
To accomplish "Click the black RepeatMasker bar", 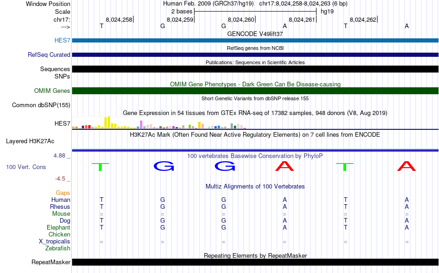I will [255, 262].
